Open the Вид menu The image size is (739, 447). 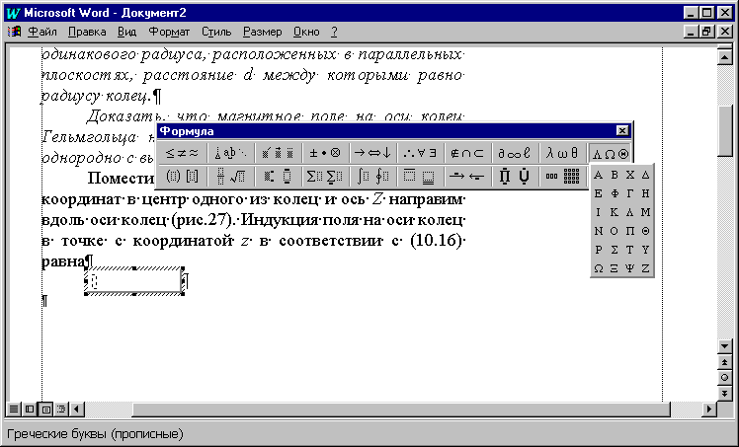coord(126,32)
